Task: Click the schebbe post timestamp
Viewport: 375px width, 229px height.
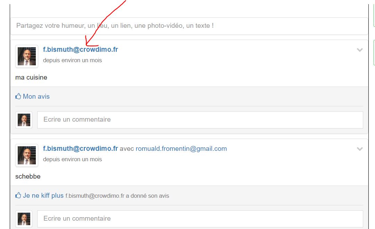Action: pyautogui.click(x=73, y=159)
